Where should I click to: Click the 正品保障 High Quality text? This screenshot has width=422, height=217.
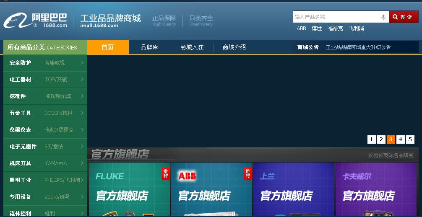[164, 21]
